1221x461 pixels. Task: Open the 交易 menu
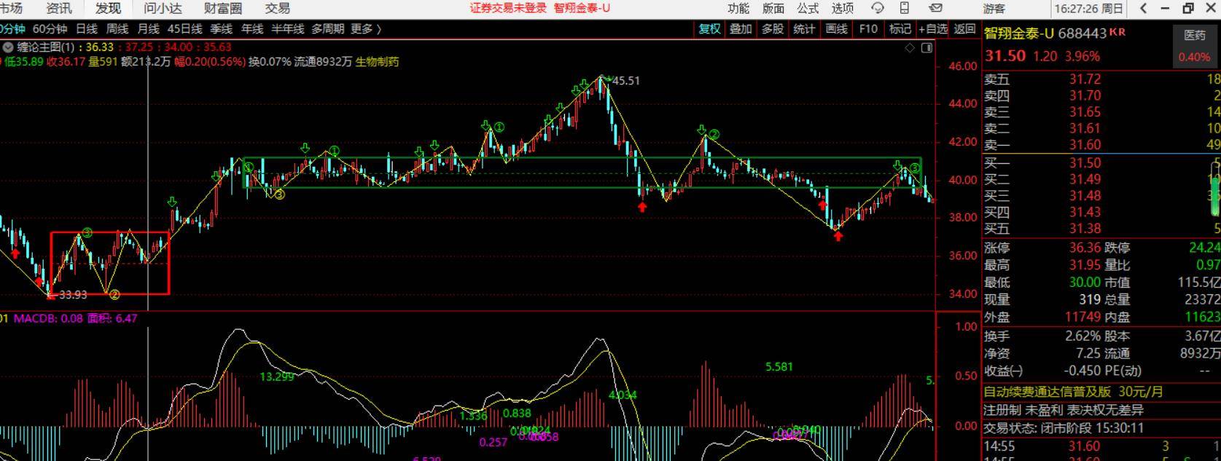pyautogui.click(x=277, y=8)
